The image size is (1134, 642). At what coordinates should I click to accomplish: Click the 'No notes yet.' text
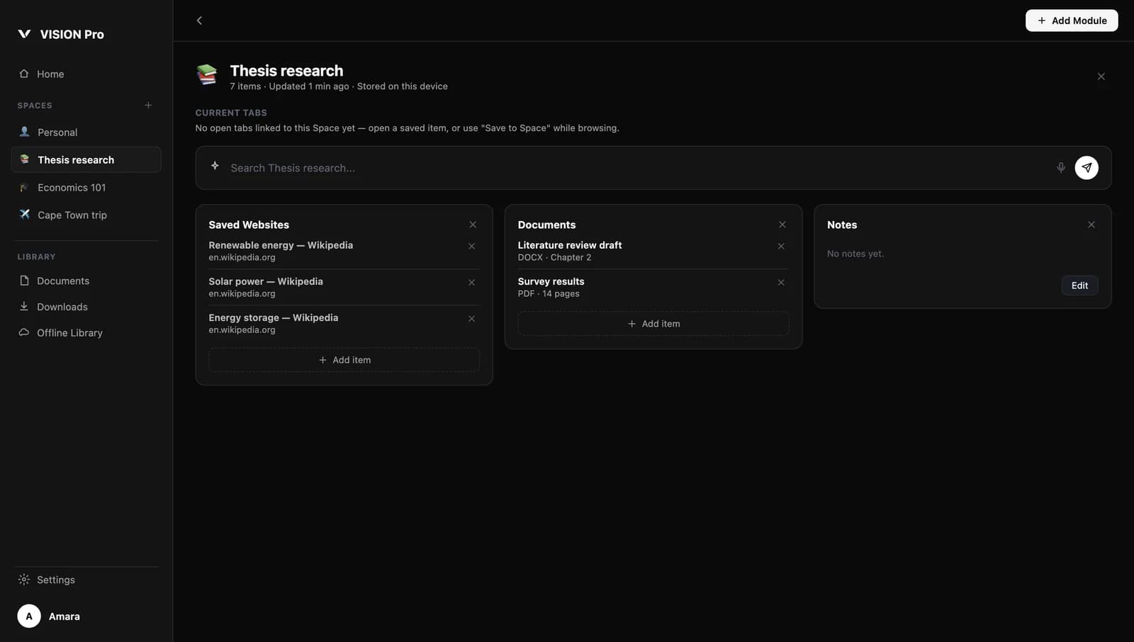(x=855, y=254)
